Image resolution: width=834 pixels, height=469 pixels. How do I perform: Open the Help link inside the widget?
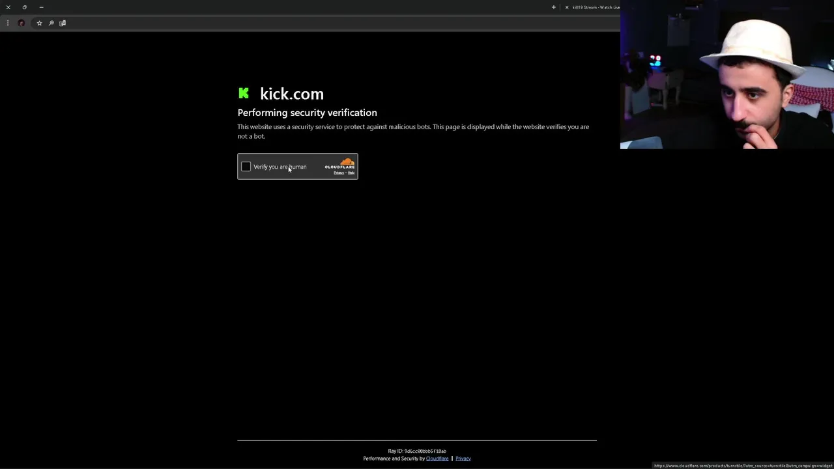click(x=351, y=173)
